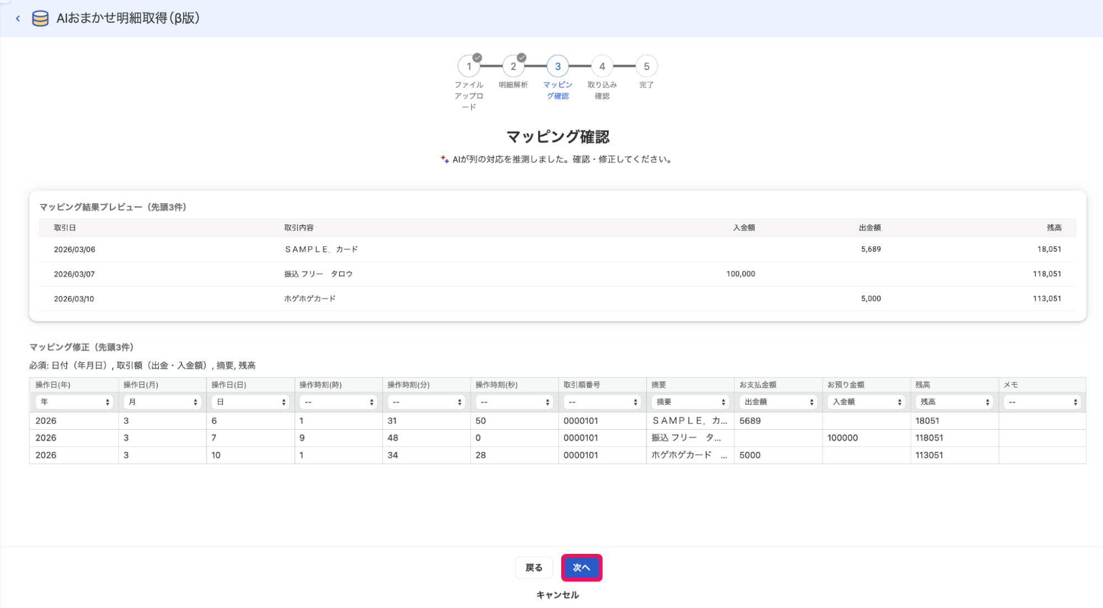Select step 3 マッピング確認 circle

[558, 66]
